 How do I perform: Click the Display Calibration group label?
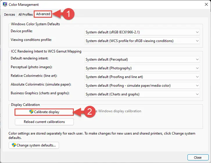click(25, 105)
